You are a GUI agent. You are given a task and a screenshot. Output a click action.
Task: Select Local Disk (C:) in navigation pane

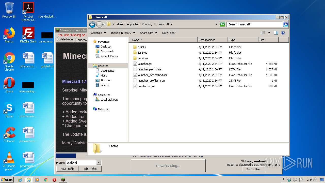click(109, 100)
